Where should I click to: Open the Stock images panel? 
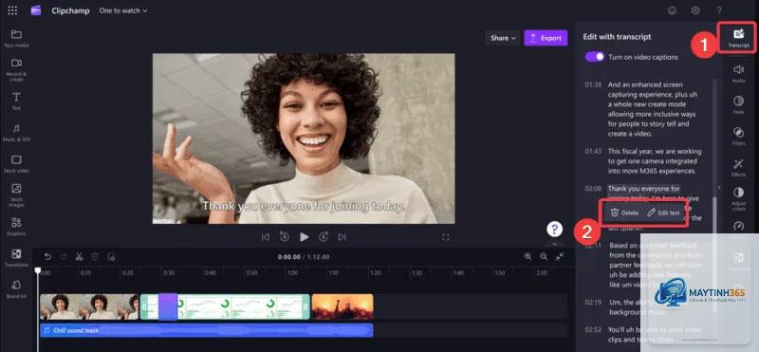16,195
